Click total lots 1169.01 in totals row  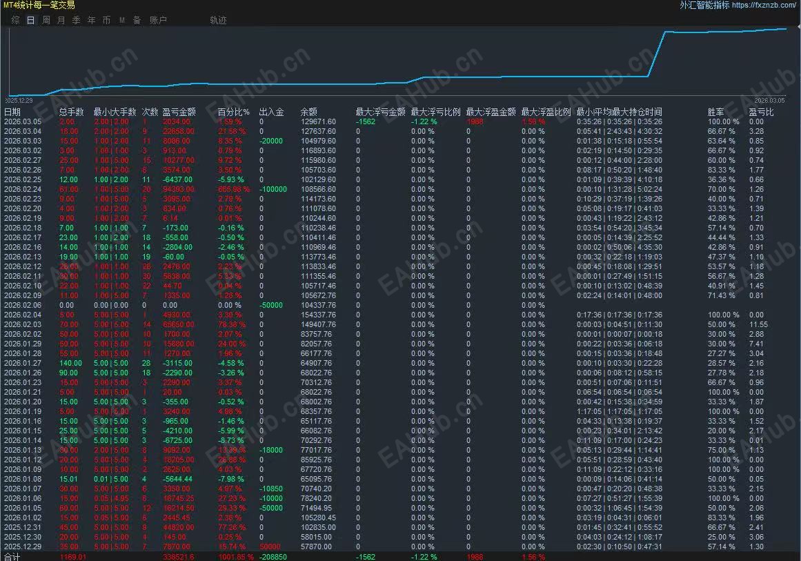pos(73,557)
